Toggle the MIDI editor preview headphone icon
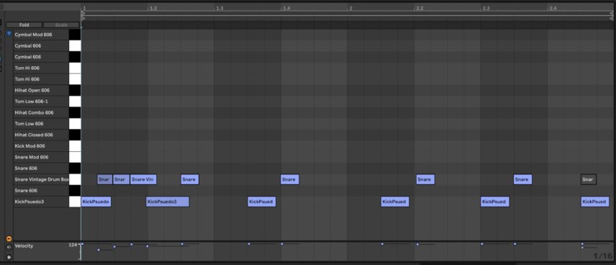The width and height of the screenshot is (616, 265). click(x=9, y=33)
